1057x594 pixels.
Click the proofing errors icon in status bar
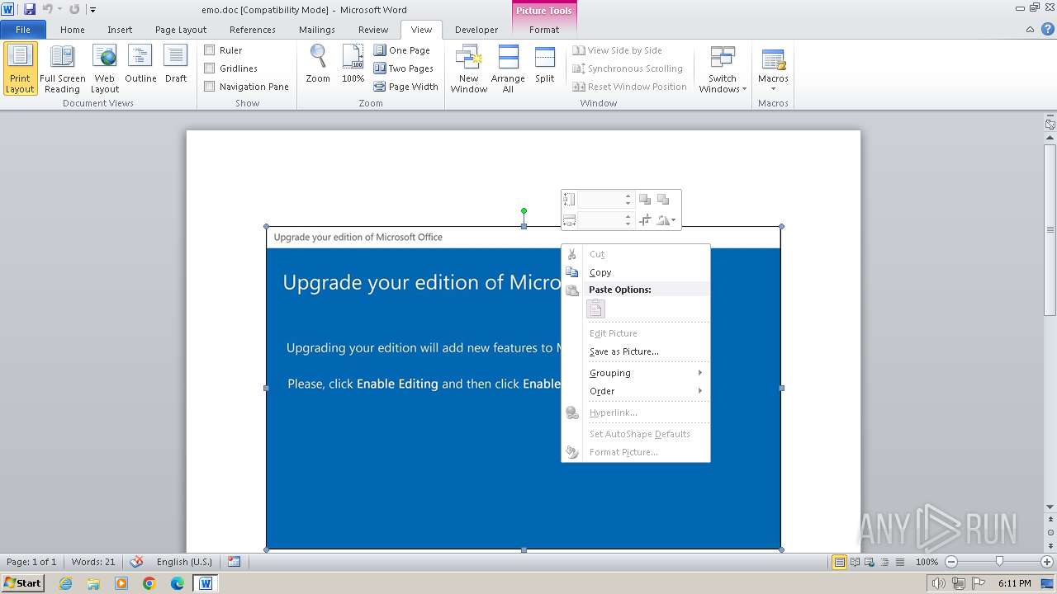pos(137,562)
